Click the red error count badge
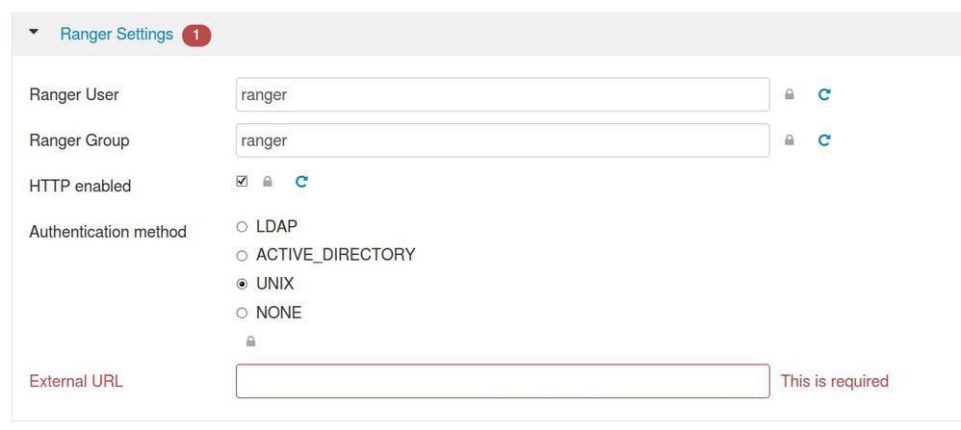Image resolution: width=961 pixels, height=430 pixels. pos(196,35)
